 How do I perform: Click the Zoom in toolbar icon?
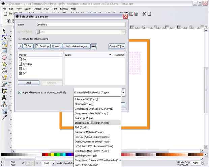tap(9, 21)
